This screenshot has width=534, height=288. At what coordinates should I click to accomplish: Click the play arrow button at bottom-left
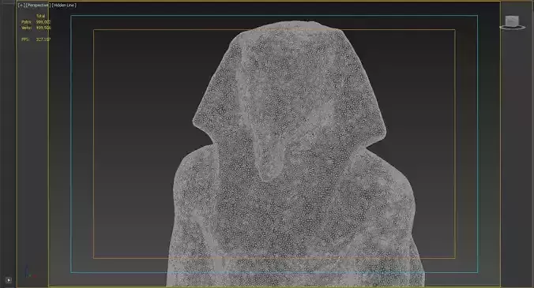point(9,280)
